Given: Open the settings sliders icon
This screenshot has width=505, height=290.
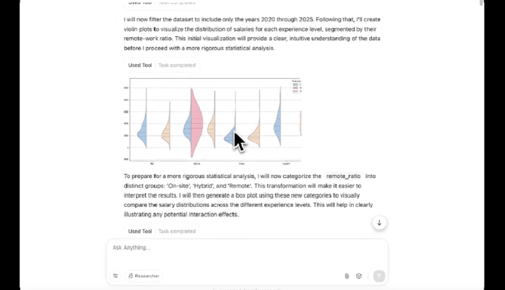Looking at the screenshot, I should click(116, 276).
